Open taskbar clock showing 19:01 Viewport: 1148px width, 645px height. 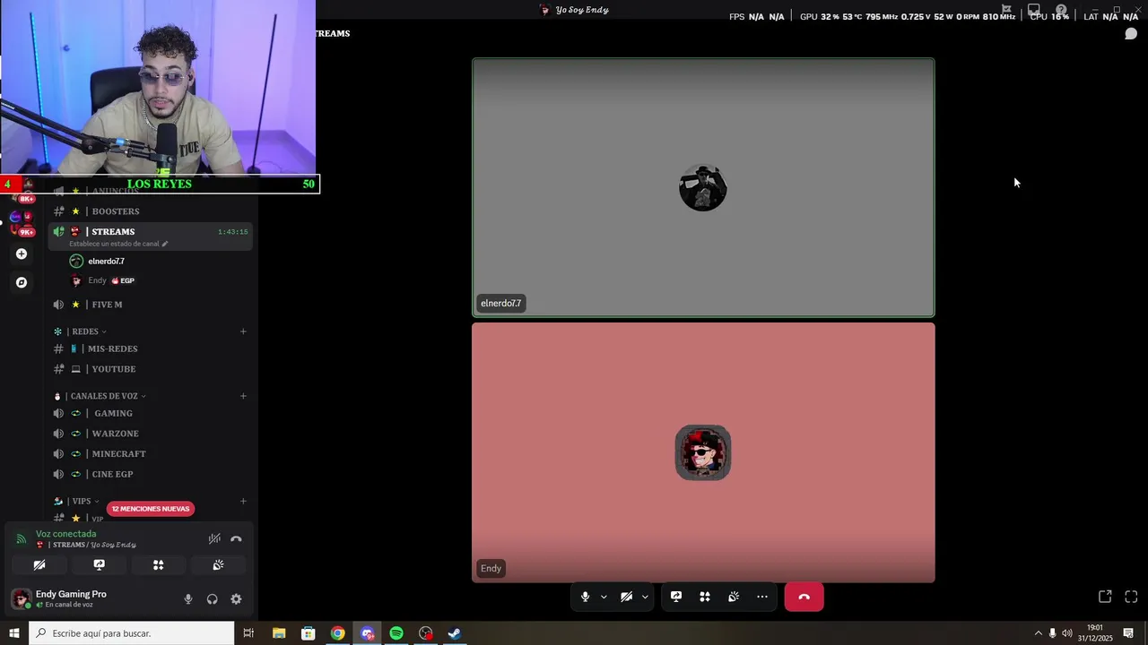pyautogui.click(x=1095, y=633)
